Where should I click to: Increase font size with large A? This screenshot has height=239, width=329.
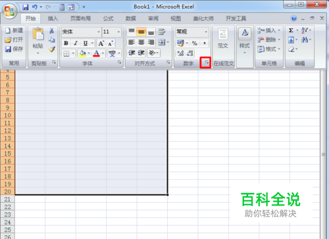101,43
